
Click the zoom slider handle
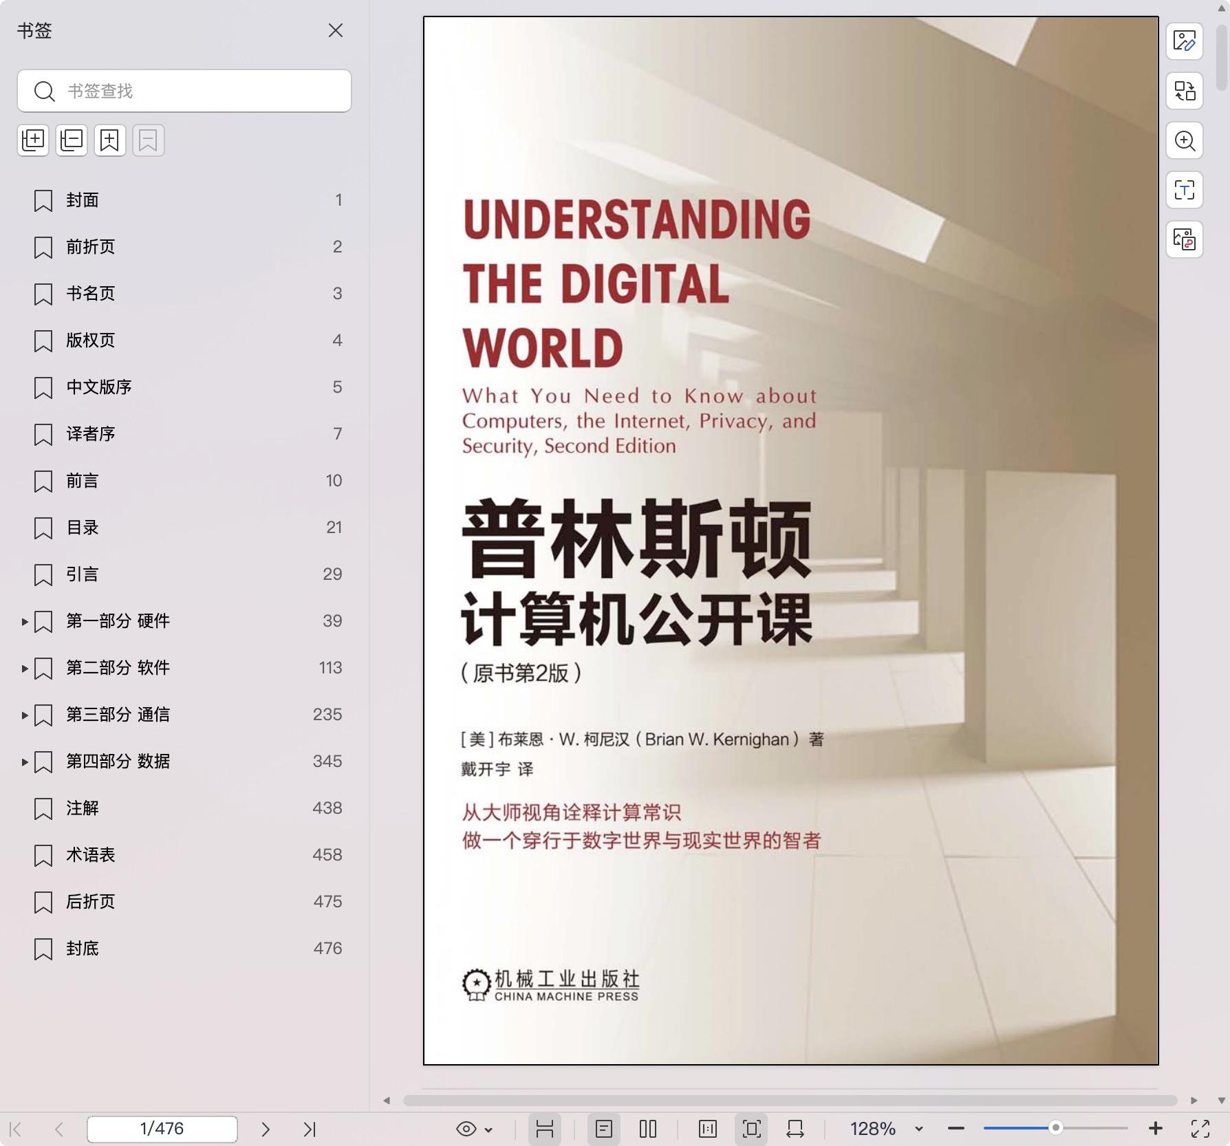[x=1055, y=1128]
